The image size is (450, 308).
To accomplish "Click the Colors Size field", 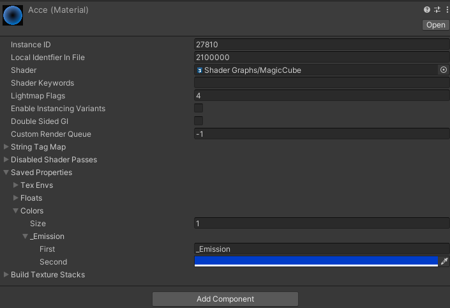I will [x=322, y=223].
